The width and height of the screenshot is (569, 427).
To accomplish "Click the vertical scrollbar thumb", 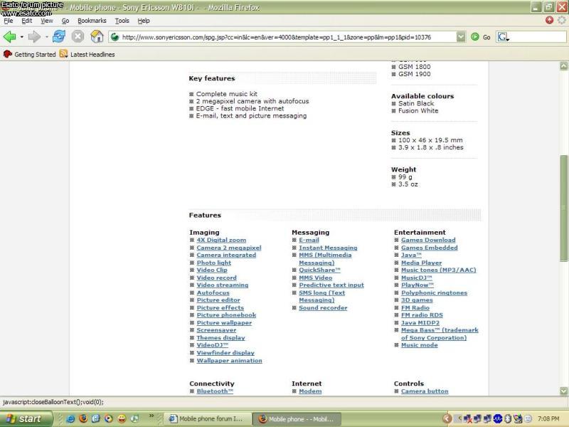I will (563, 208).
